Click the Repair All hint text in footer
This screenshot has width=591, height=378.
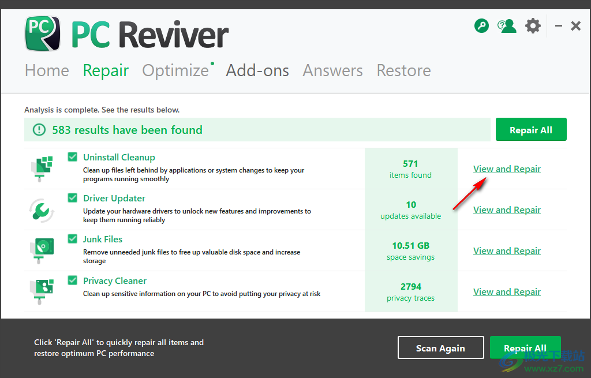point(119,348)
